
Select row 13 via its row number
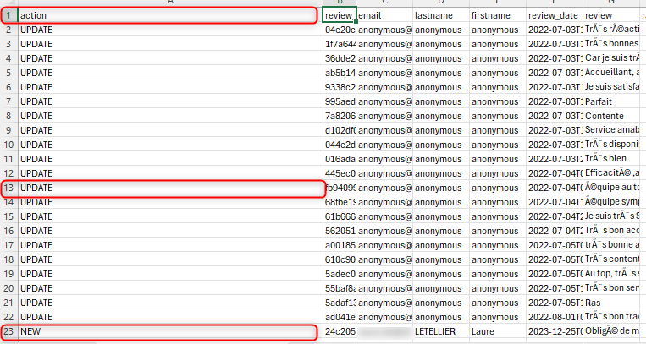8,188
